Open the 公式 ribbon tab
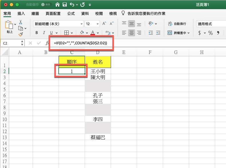 (71, 13)
